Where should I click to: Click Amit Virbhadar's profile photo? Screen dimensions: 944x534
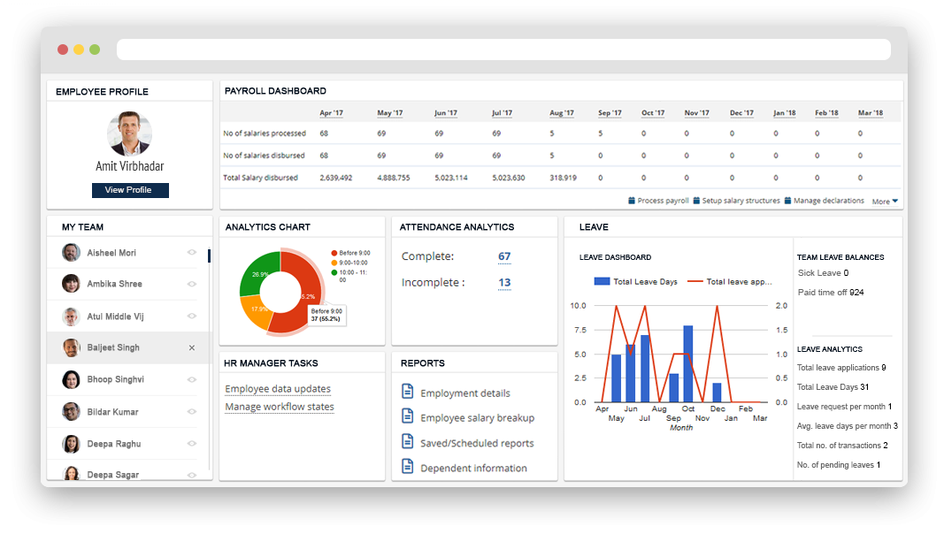pyautogui.click(x=129, y=133)
